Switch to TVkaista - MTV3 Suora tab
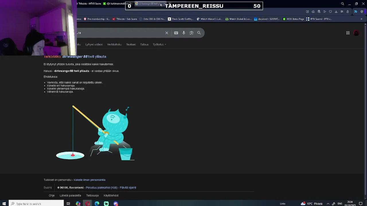 [x=89, y=4]
